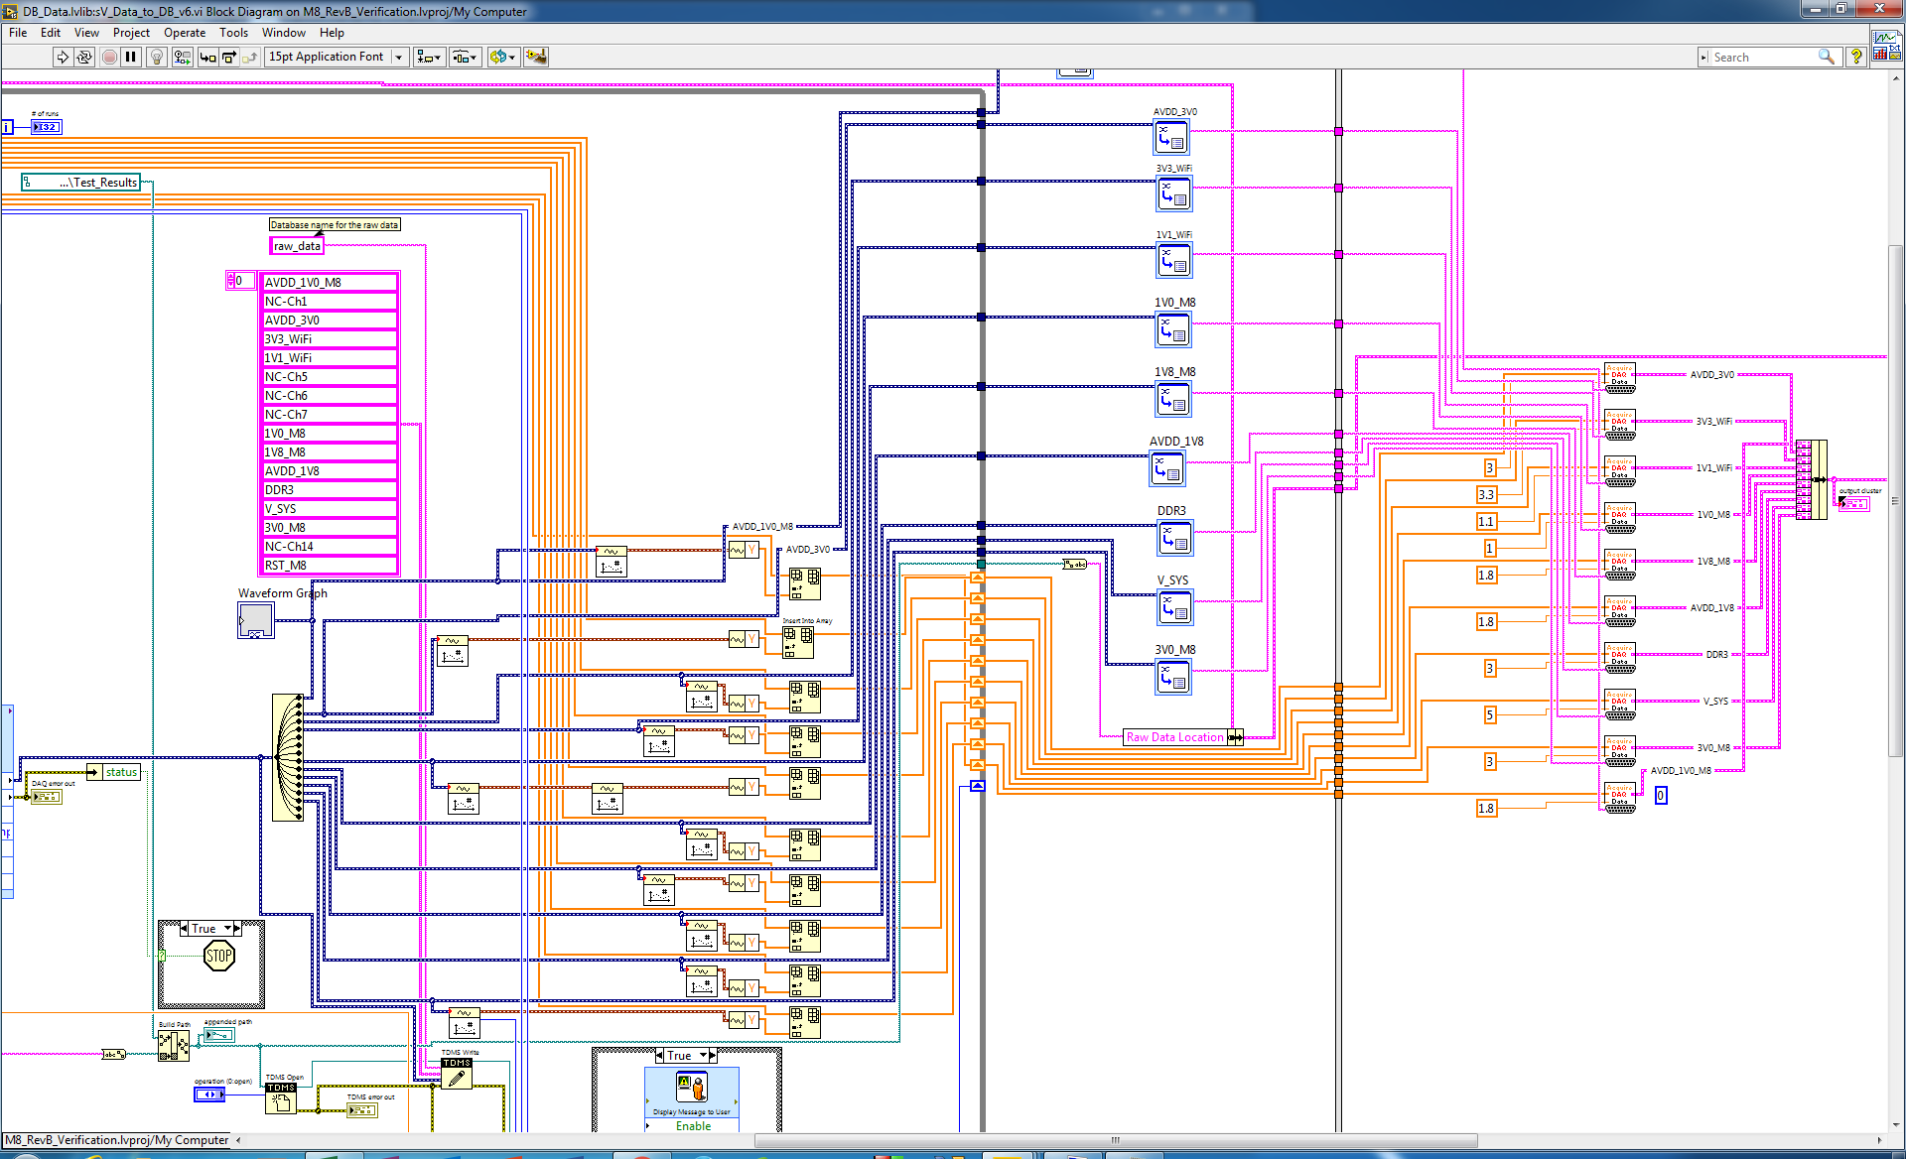Toggle the Pause execution button

[x=130, y=58]
